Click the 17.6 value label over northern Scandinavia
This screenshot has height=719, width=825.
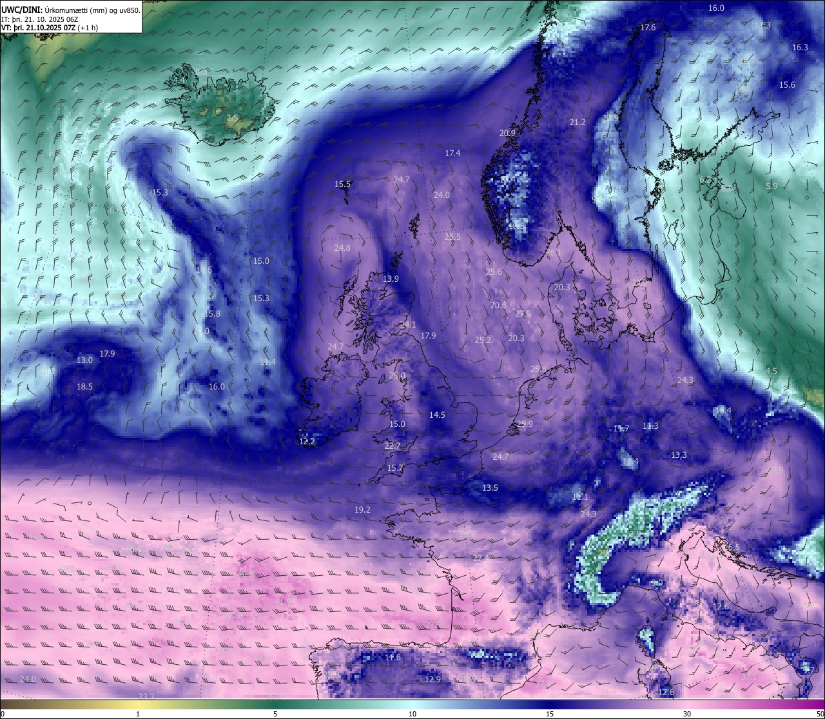[x=648, y=27]
